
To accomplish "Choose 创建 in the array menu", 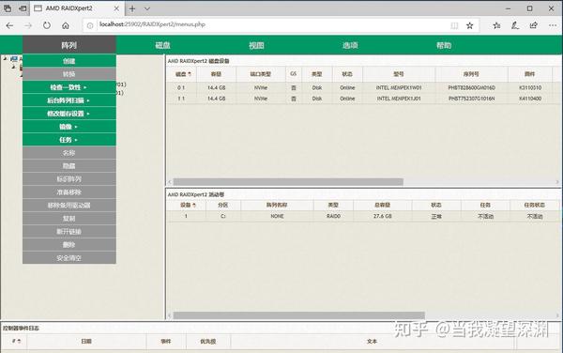I will [68, 61].
